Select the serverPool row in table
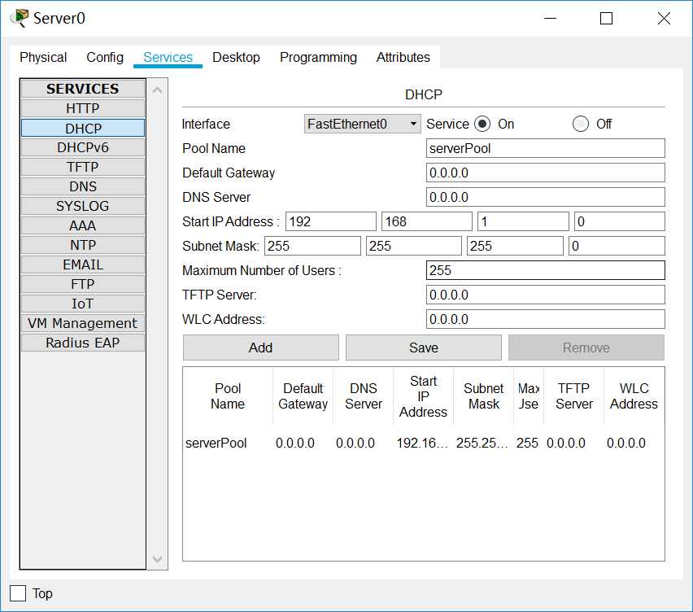Screen dimensions: 693x612 pos(424,443)
